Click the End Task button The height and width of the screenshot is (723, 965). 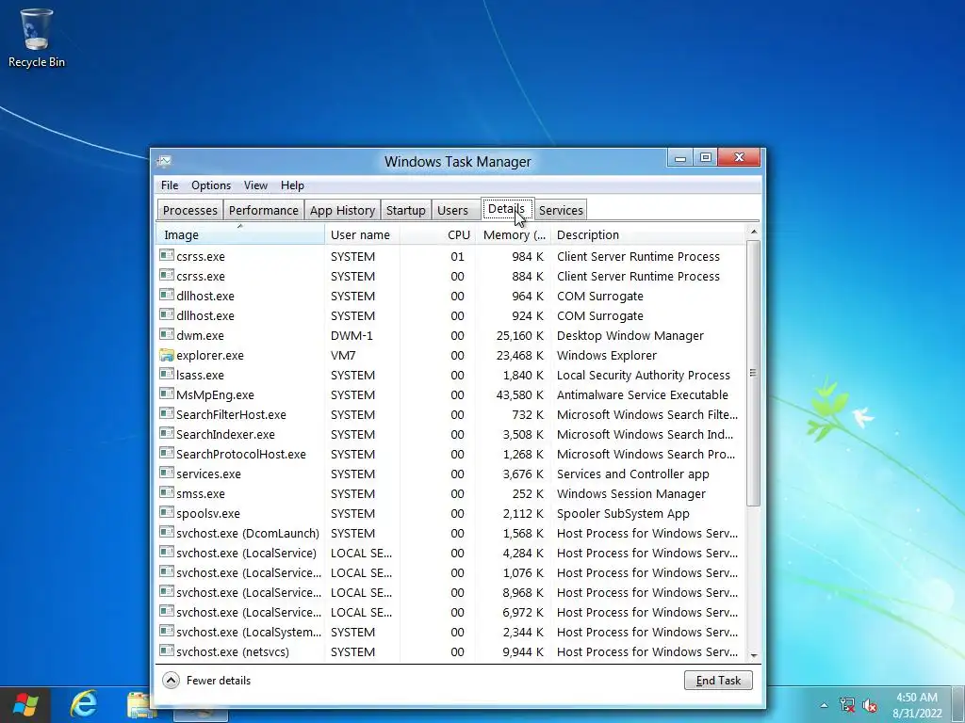(x=718, y=680)
